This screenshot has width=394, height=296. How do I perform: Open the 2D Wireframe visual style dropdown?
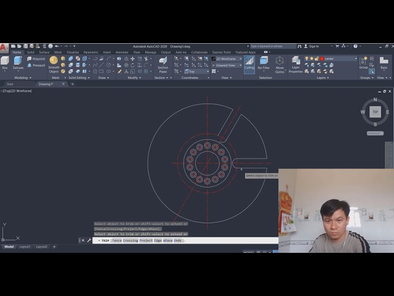pos(227,59)
